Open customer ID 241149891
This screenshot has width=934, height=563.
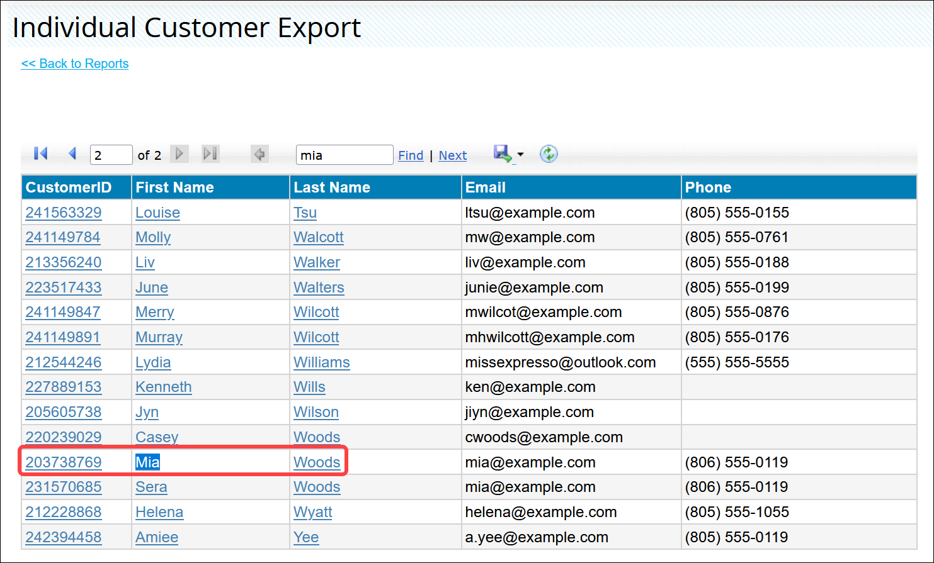point(63,337)
